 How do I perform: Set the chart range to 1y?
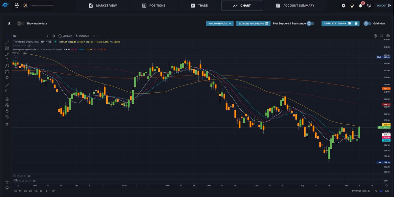coord(20,191)
